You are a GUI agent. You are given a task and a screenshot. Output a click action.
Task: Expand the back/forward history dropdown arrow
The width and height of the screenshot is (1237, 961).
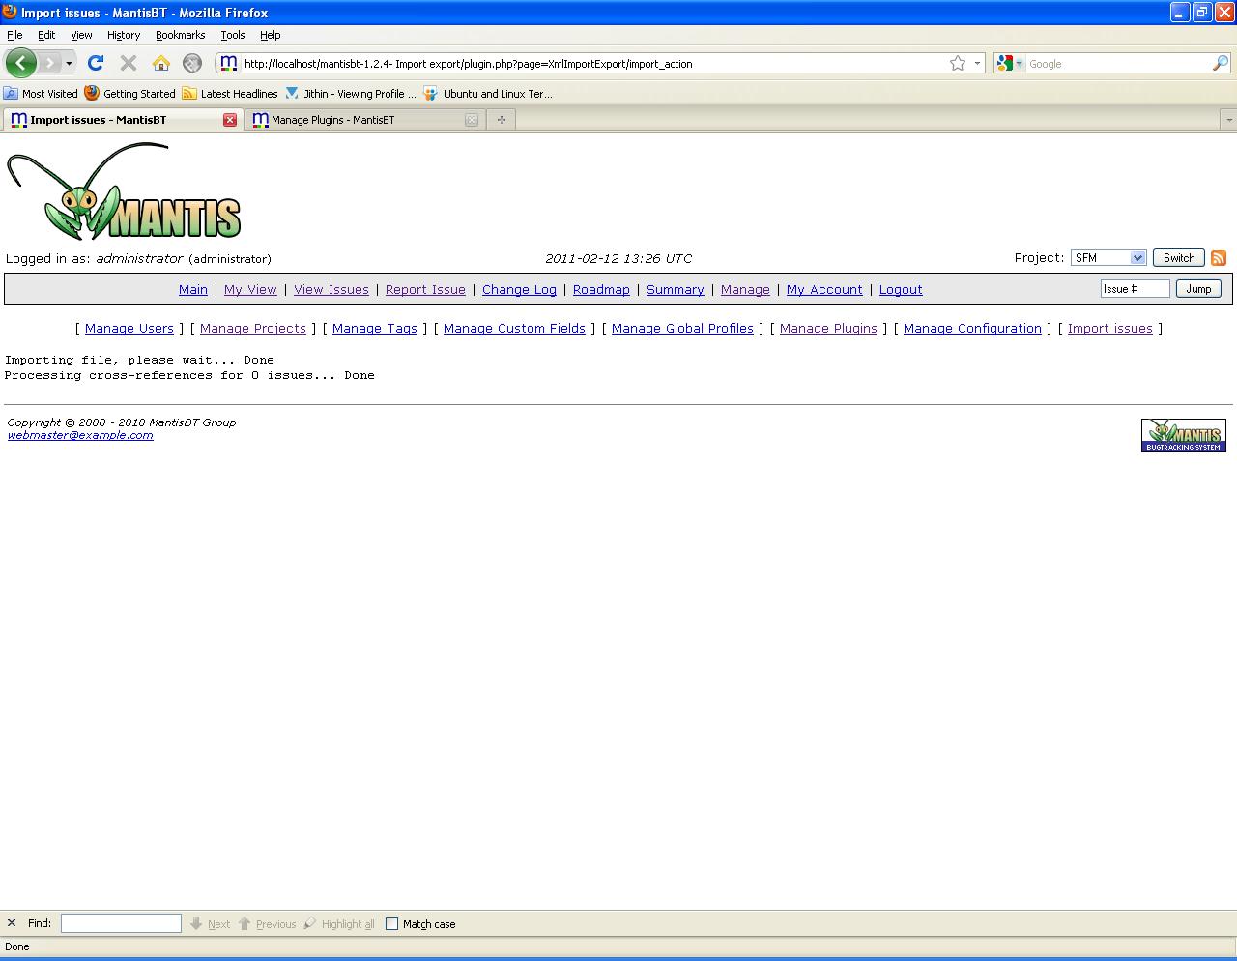click(69, 63)
